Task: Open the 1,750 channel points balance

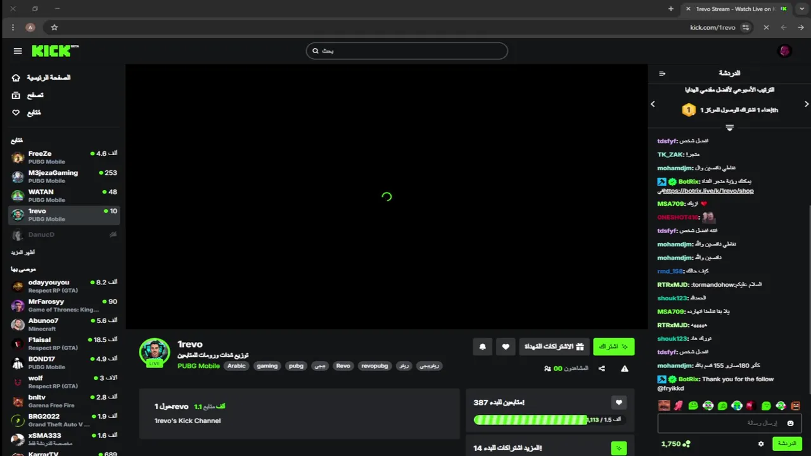Action: (675, 444)
